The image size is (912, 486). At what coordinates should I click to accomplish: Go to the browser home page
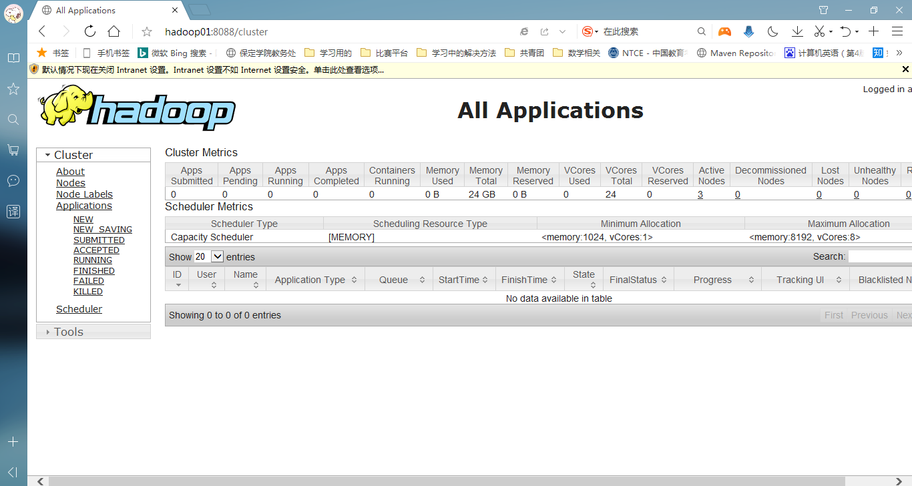coord(113,31)
